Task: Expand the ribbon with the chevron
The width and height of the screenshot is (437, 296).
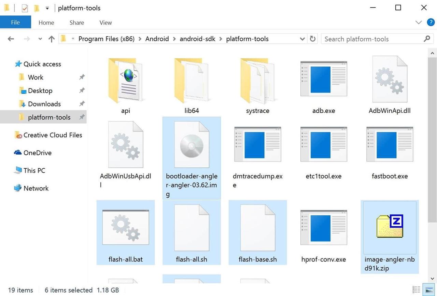Action: coord(419,23)
